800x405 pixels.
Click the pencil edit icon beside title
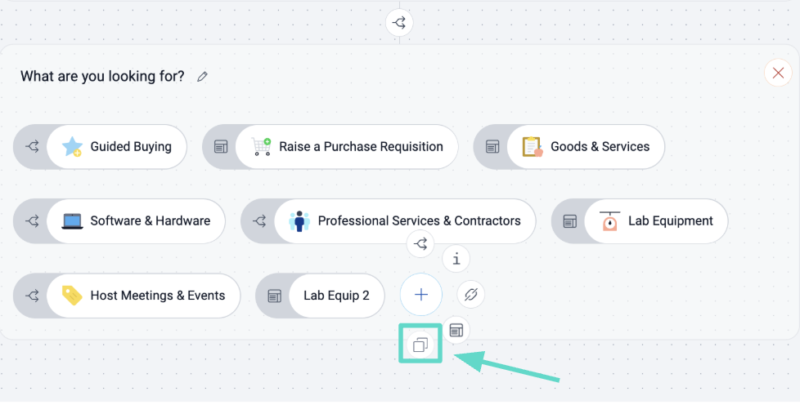coord(203,77)
